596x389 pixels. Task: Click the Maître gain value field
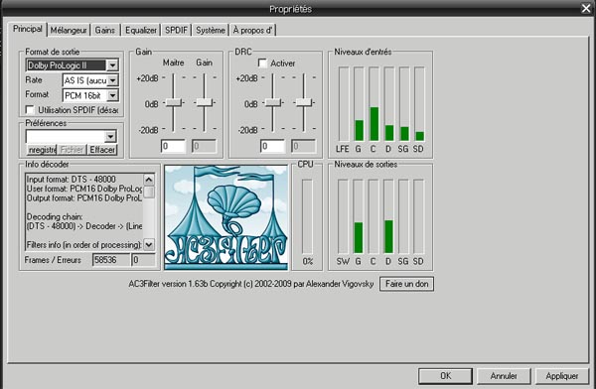[x=173, y=146]
